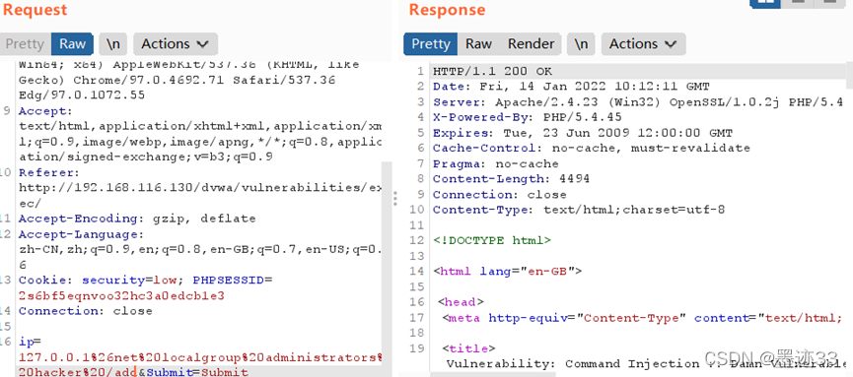Click the Referer URL starting with http://192.168.116.130
The height and width of the screenshot is (377, 853).
pos(199,188)
